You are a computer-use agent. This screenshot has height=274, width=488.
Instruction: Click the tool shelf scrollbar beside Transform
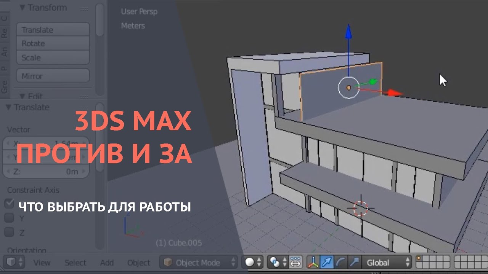[x=100, y=20]
